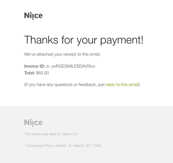This screenshot has height=163, width=173.
Task: Click the gray Niice logo in footer
Action: [x=33, y=123]
